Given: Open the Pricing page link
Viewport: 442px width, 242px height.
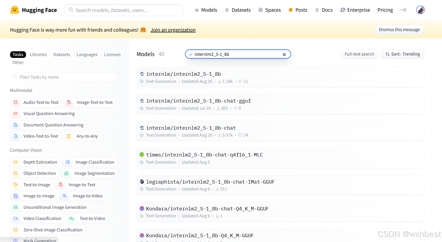Looking at the screenshot, I should pos(385,10).
